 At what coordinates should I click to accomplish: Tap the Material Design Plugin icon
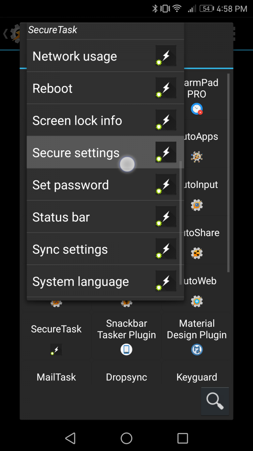click(x=197, y=350)
